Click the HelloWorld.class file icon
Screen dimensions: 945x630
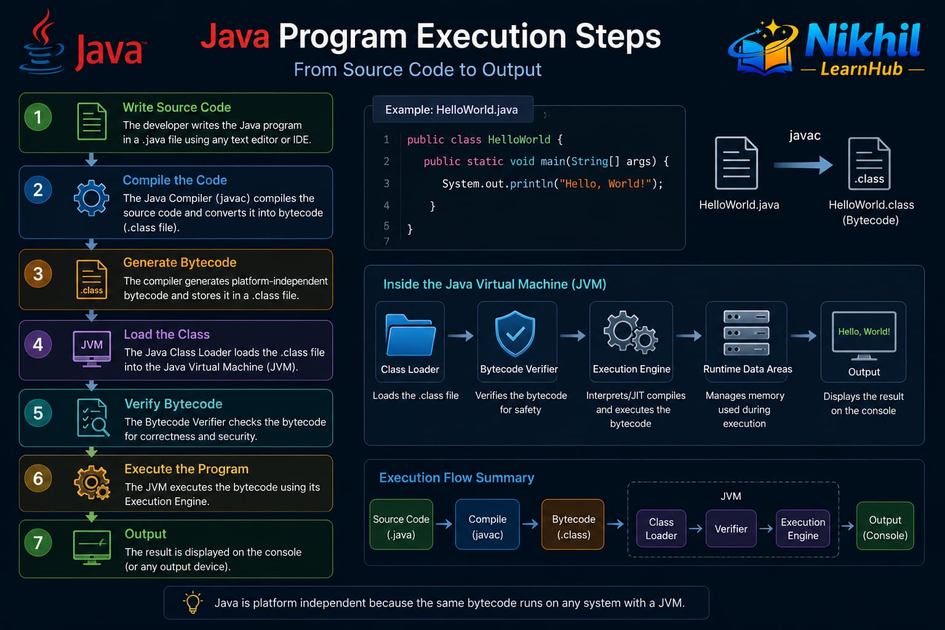tap(869, 163)
